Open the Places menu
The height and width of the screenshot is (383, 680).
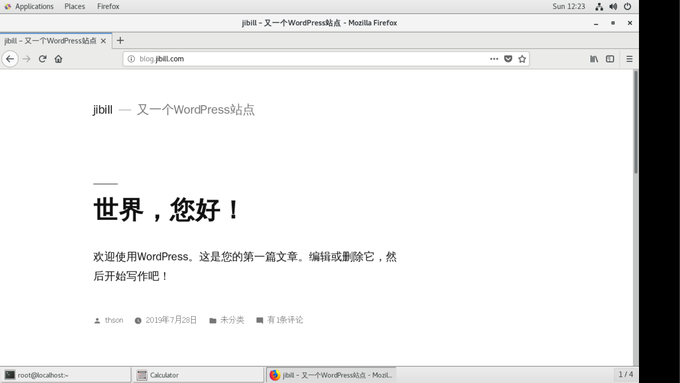pyautogui.click(x=75, y=6)
